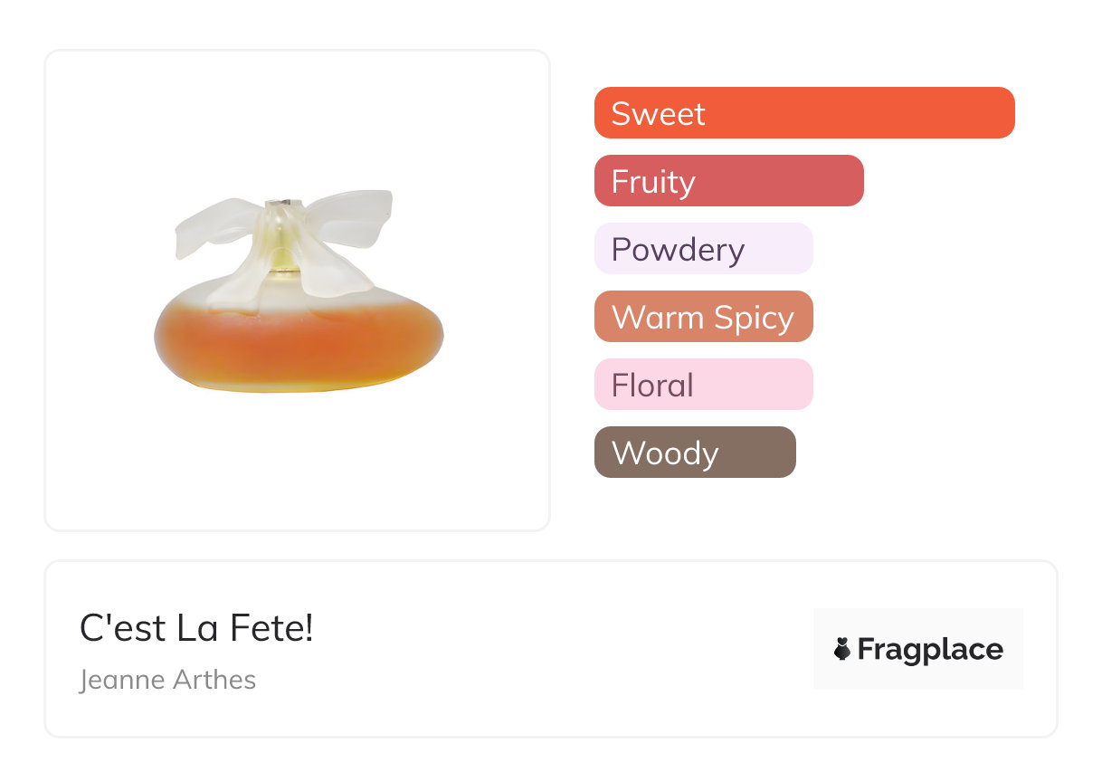Click the left wing of the bow stopper

click(217, 226)
